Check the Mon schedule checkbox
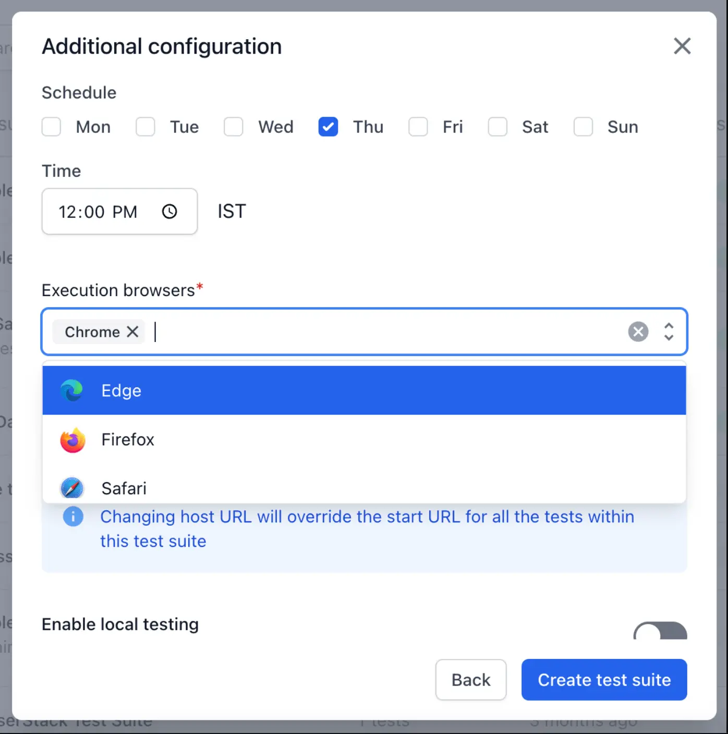728x734 pixels. point(51,127)
